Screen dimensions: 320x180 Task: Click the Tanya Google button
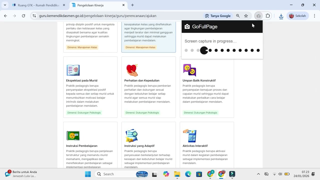[x=218, y=16]
